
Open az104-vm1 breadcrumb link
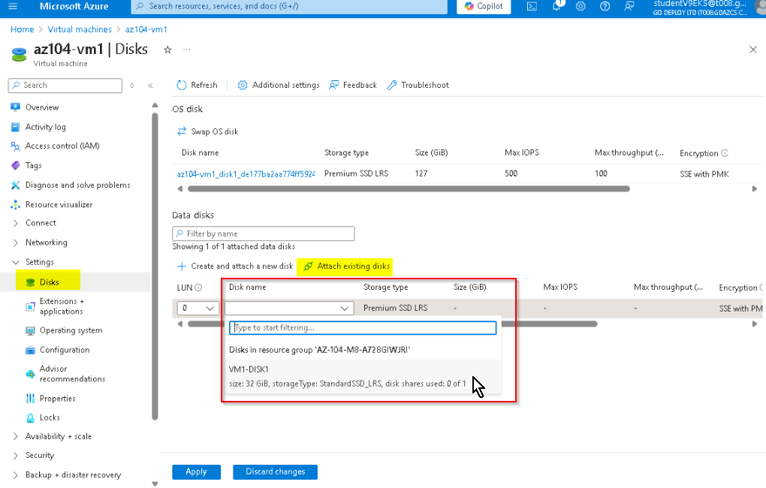click(146, 29)
